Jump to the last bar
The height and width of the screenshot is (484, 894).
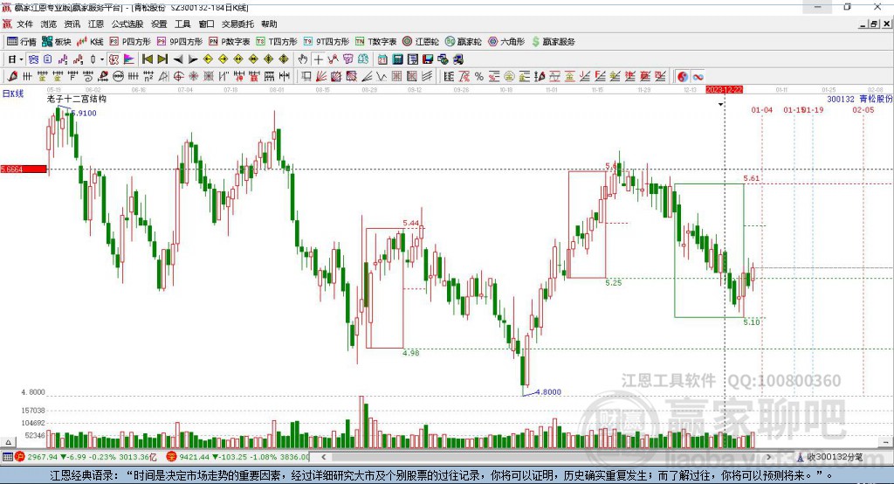point(162,59)
